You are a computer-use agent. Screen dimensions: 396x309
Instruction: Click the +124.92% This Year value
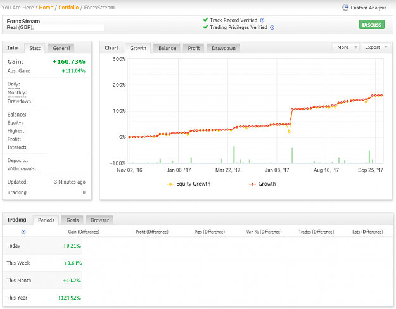point(69,298)
